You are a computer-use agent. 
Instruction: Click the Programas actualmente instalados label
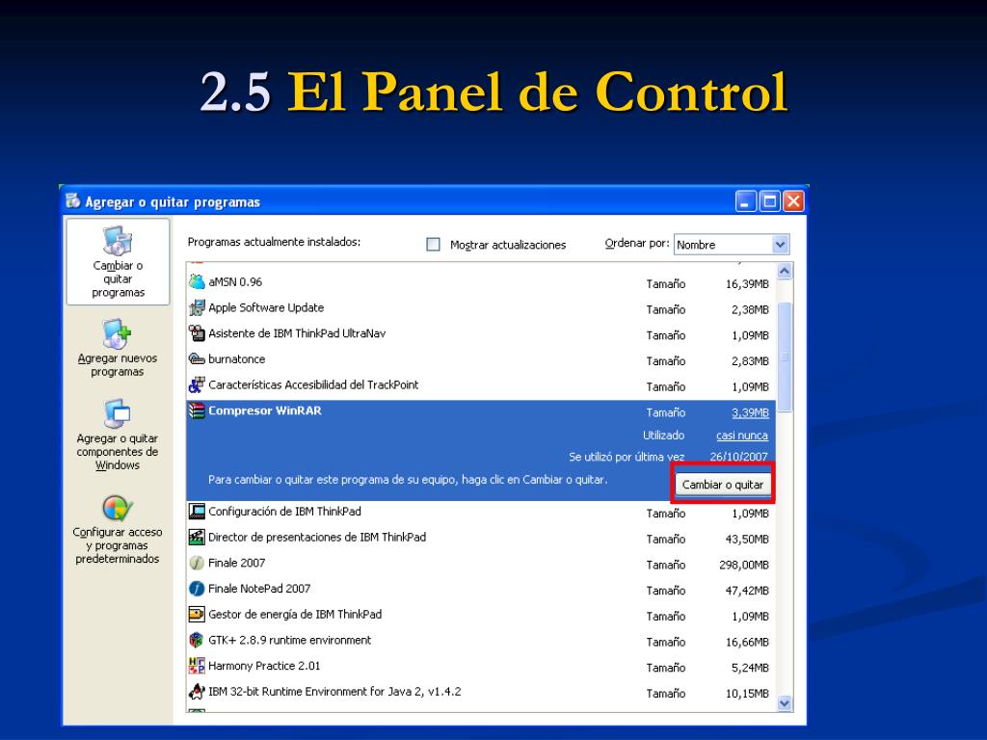[x=274, y=242]
